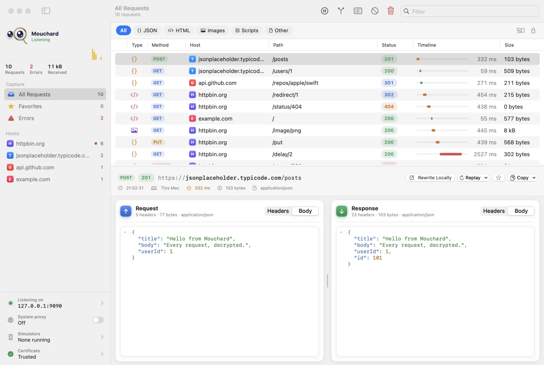544x365 pixels.
Task: Expand the Listening on address chevron
Action: (x=102, y=303)
